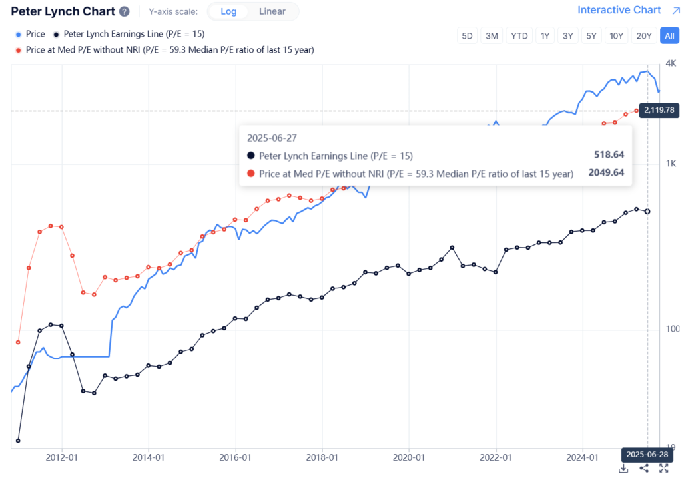
Task: Pick the 10Y time range
Action: point(616,36)
